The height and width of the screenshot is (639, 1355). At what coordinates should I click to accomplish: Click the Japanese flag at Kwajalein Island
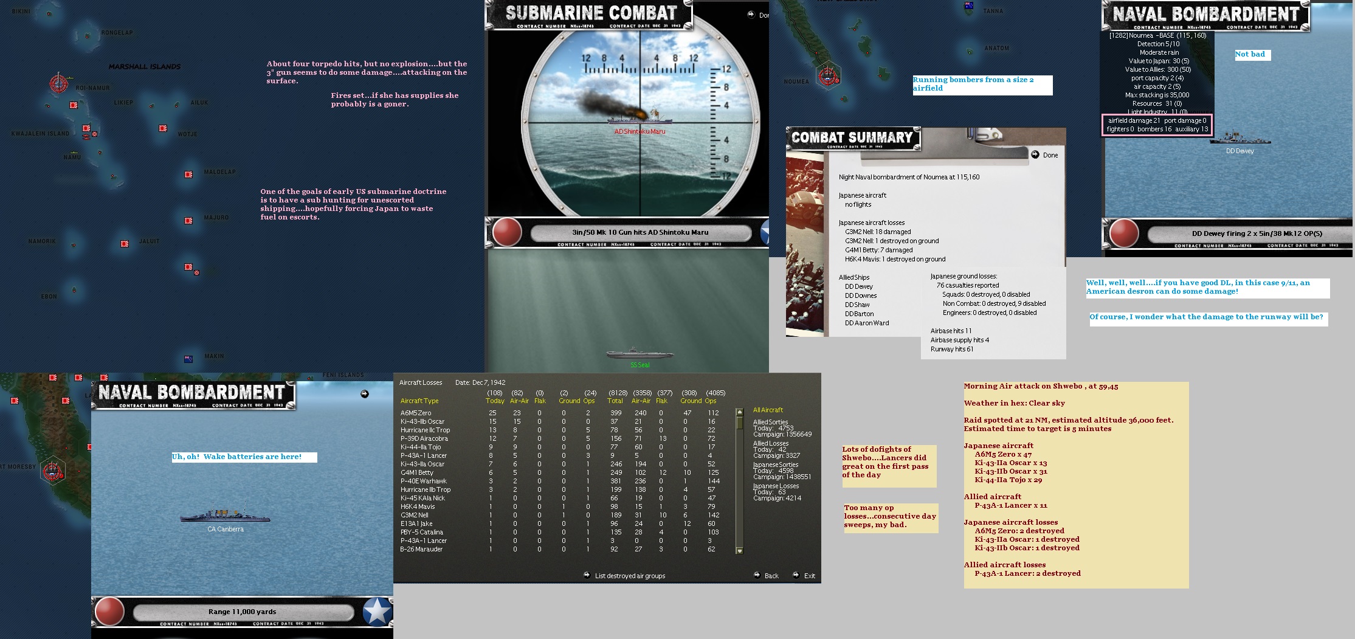point(86,128)
